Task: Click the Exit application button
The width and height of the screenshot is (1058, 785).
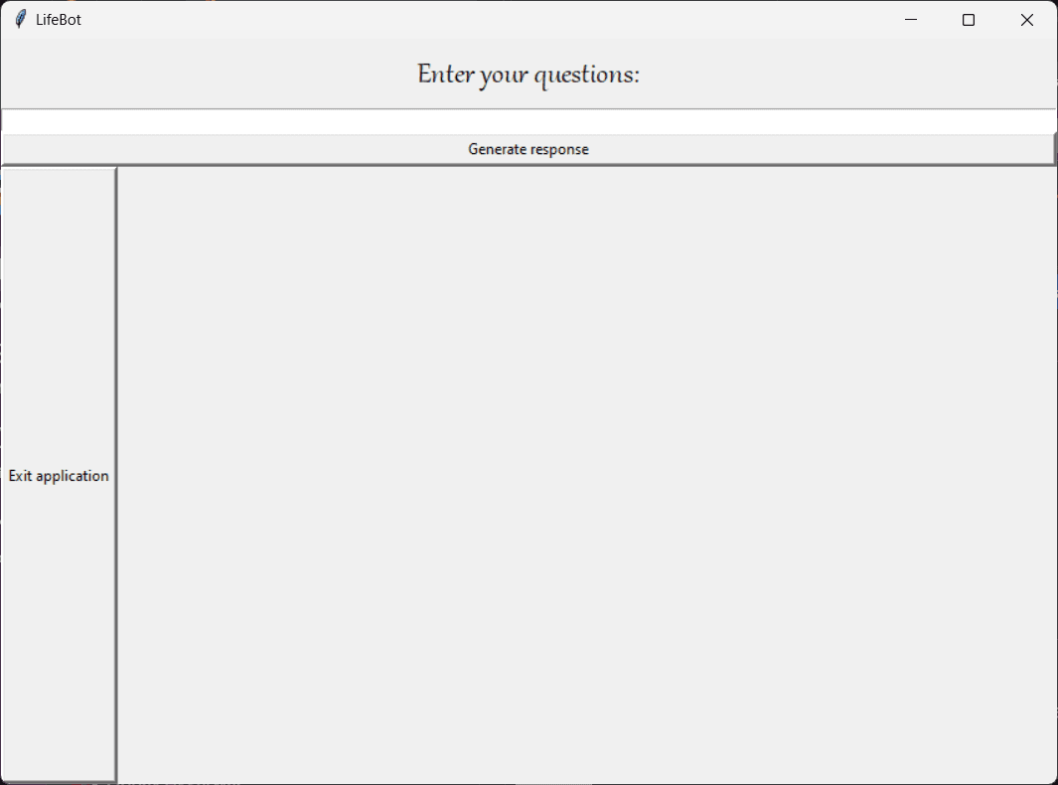Action: (59, 475)
